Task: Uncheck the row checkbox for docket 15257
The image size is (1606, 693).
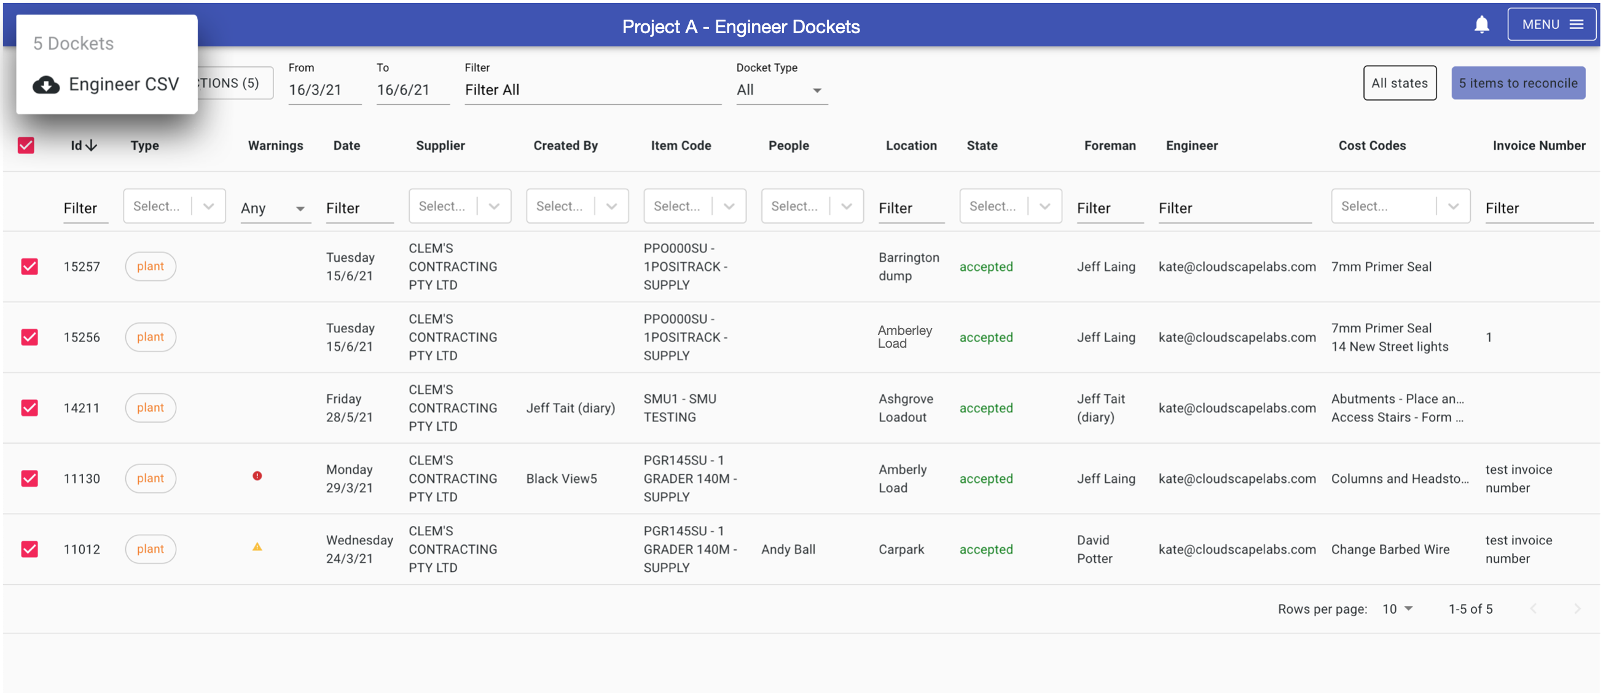Action: (x=29, y=266)
